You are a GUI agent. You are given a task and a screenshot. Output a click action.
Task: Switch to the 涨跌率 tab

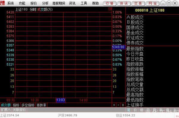[x=41, y=105]
